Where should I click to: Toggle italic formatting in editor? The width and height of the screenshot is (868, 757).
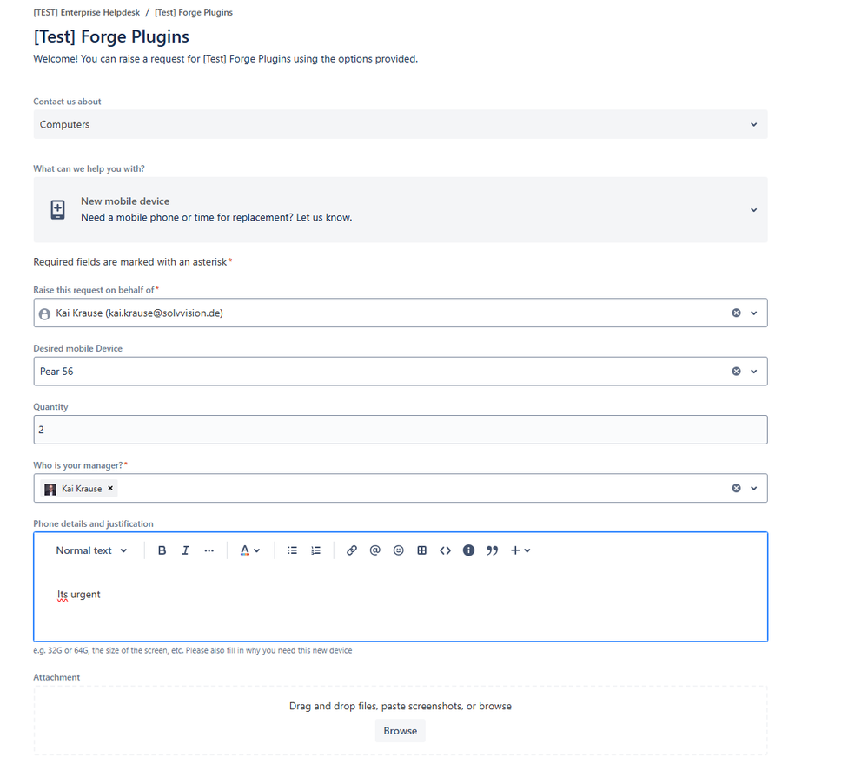point(185,550)
